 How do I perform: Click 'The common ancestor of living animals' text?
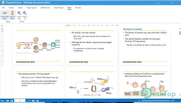tap(34, 74)
